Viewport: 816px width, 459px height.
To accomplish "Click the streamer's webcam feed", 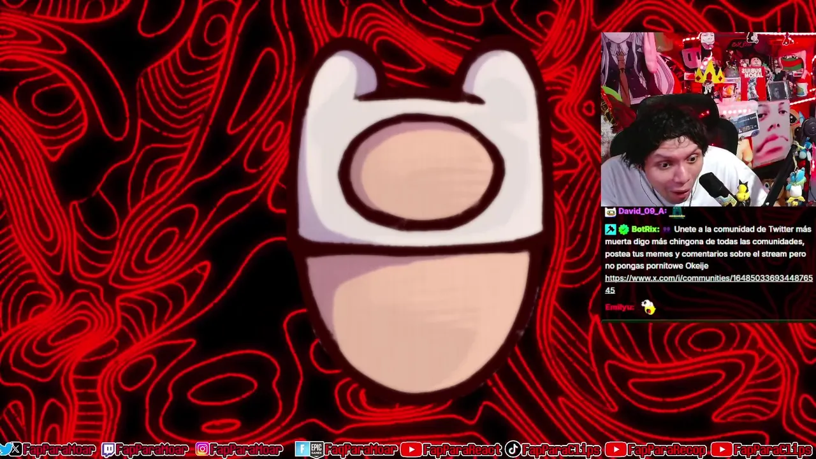I will pyautogui.click(x=708, y=119).
